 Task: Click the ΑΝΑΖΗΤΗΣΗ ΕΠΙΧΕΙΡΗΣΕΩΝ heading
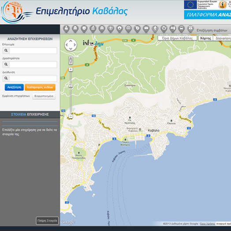point(30,39)
